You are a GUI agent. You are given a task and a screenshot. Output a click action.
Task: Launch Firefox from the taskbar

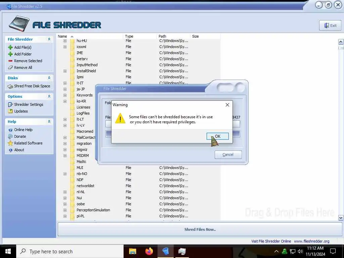coord(149,251)
